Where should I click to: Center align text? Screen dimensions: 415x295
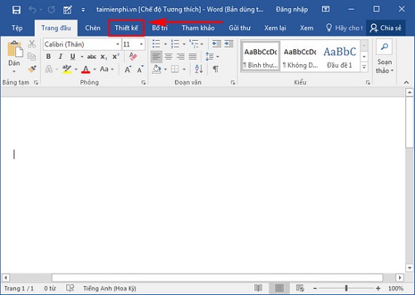coord(168,57)
